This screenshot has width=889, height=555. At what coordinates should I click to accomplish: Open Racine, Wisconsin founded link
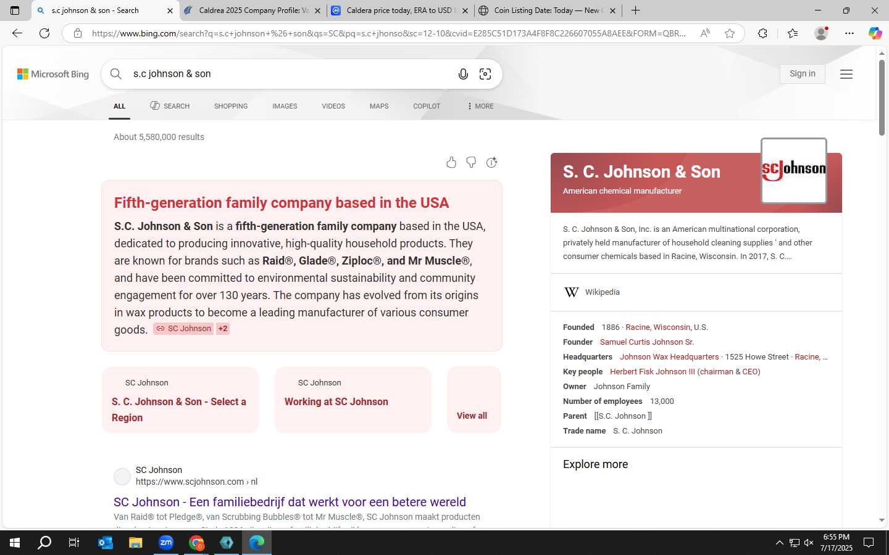click(658, 327)
